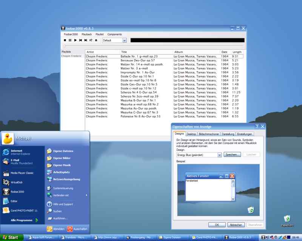Select track Impromptu Nr. 1 As-Dur
Screen dimensions: 302x241
[164, 72]
